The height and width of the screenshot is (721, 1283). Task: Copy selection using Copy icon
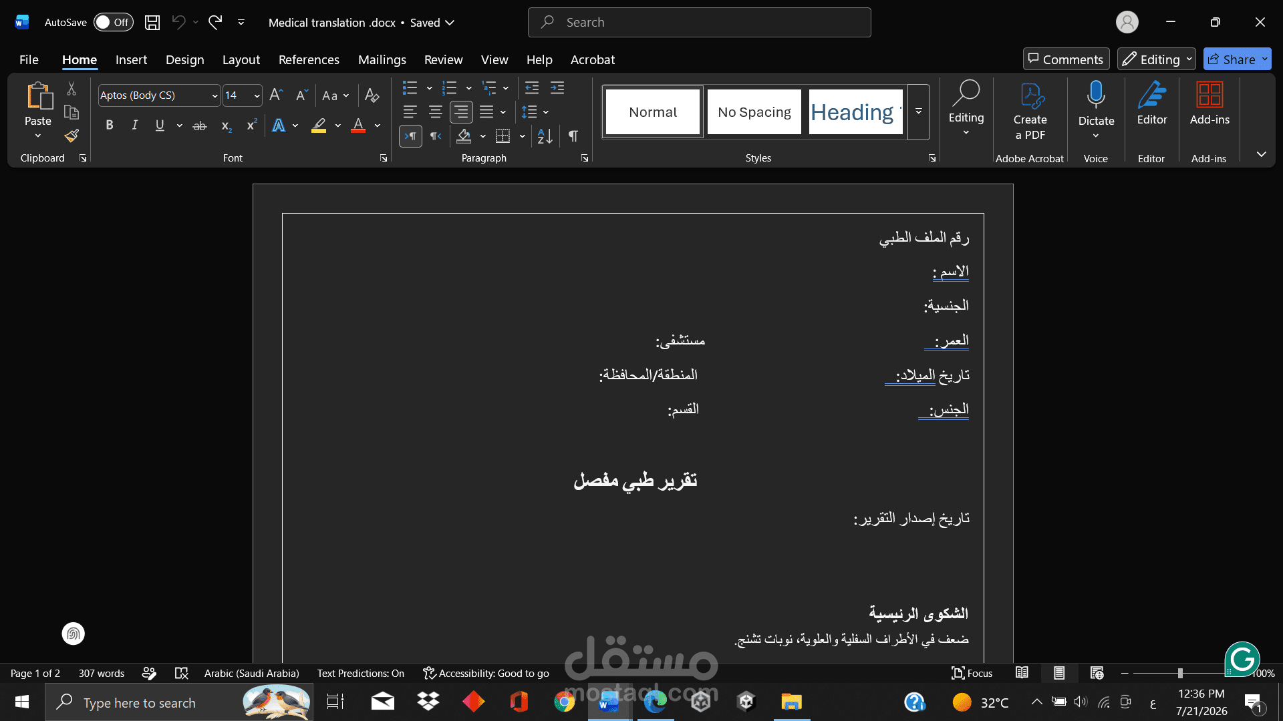(72, 112)
